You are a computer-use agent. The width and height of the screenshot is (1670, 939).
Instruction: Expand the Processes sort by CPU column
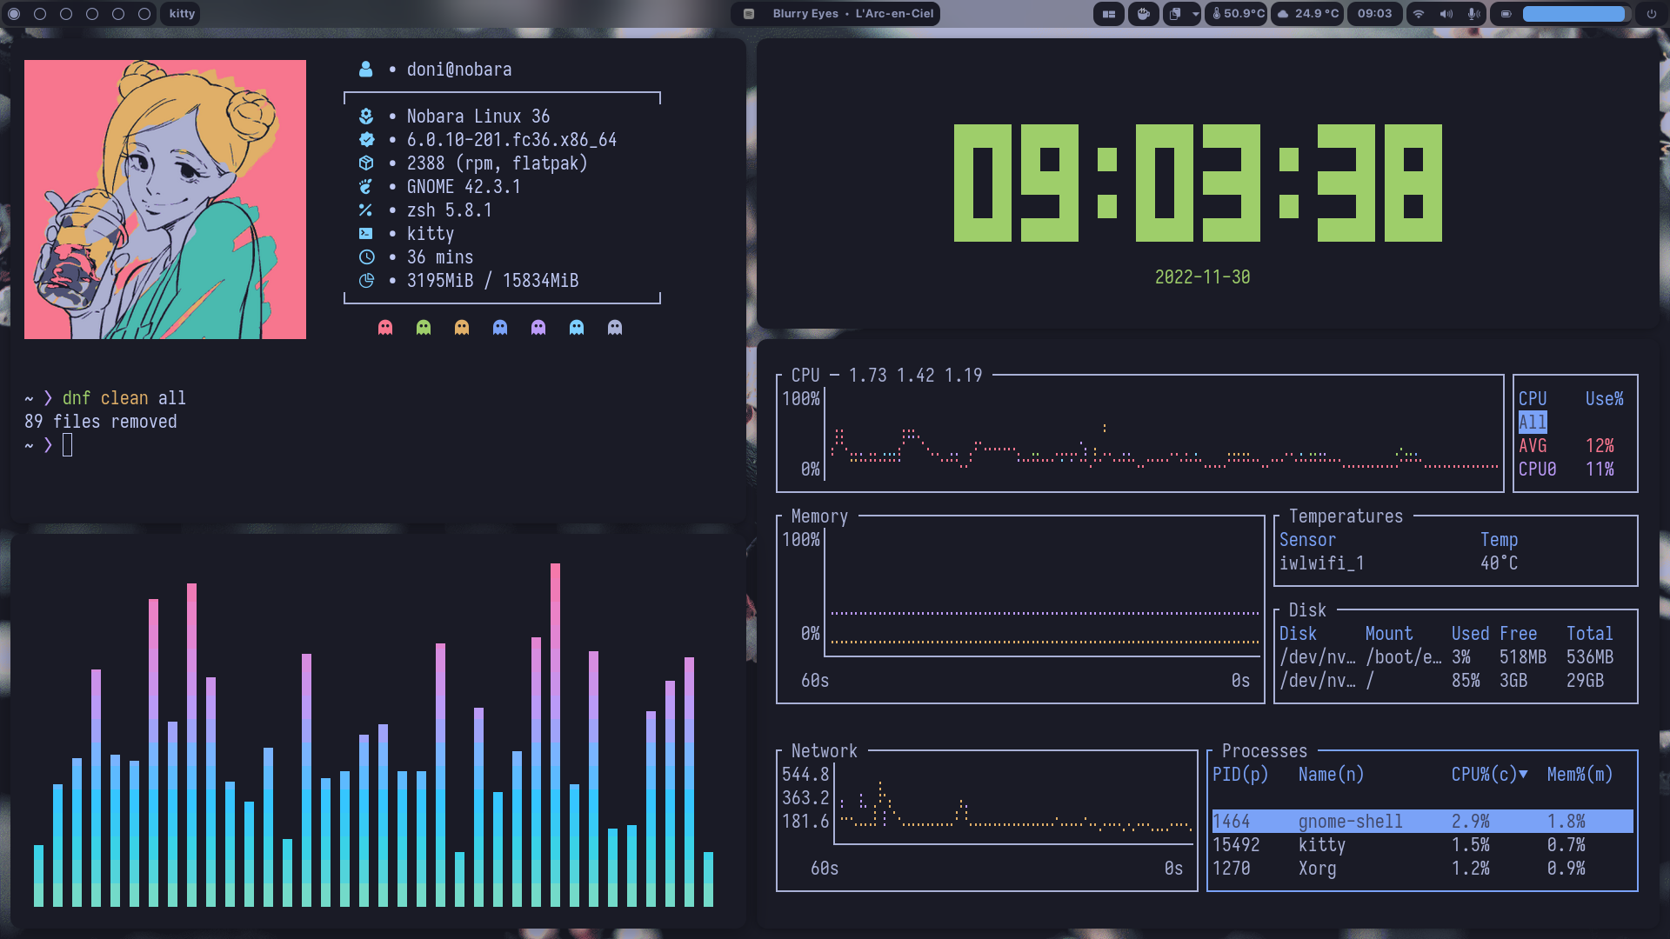click(1487, 774)
